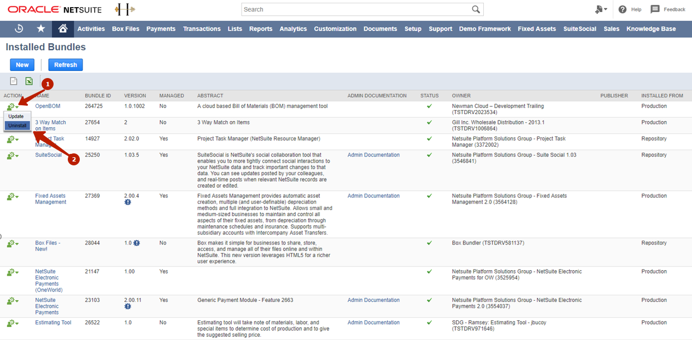Open the Shortcuts star icon

tap(41, 29)
